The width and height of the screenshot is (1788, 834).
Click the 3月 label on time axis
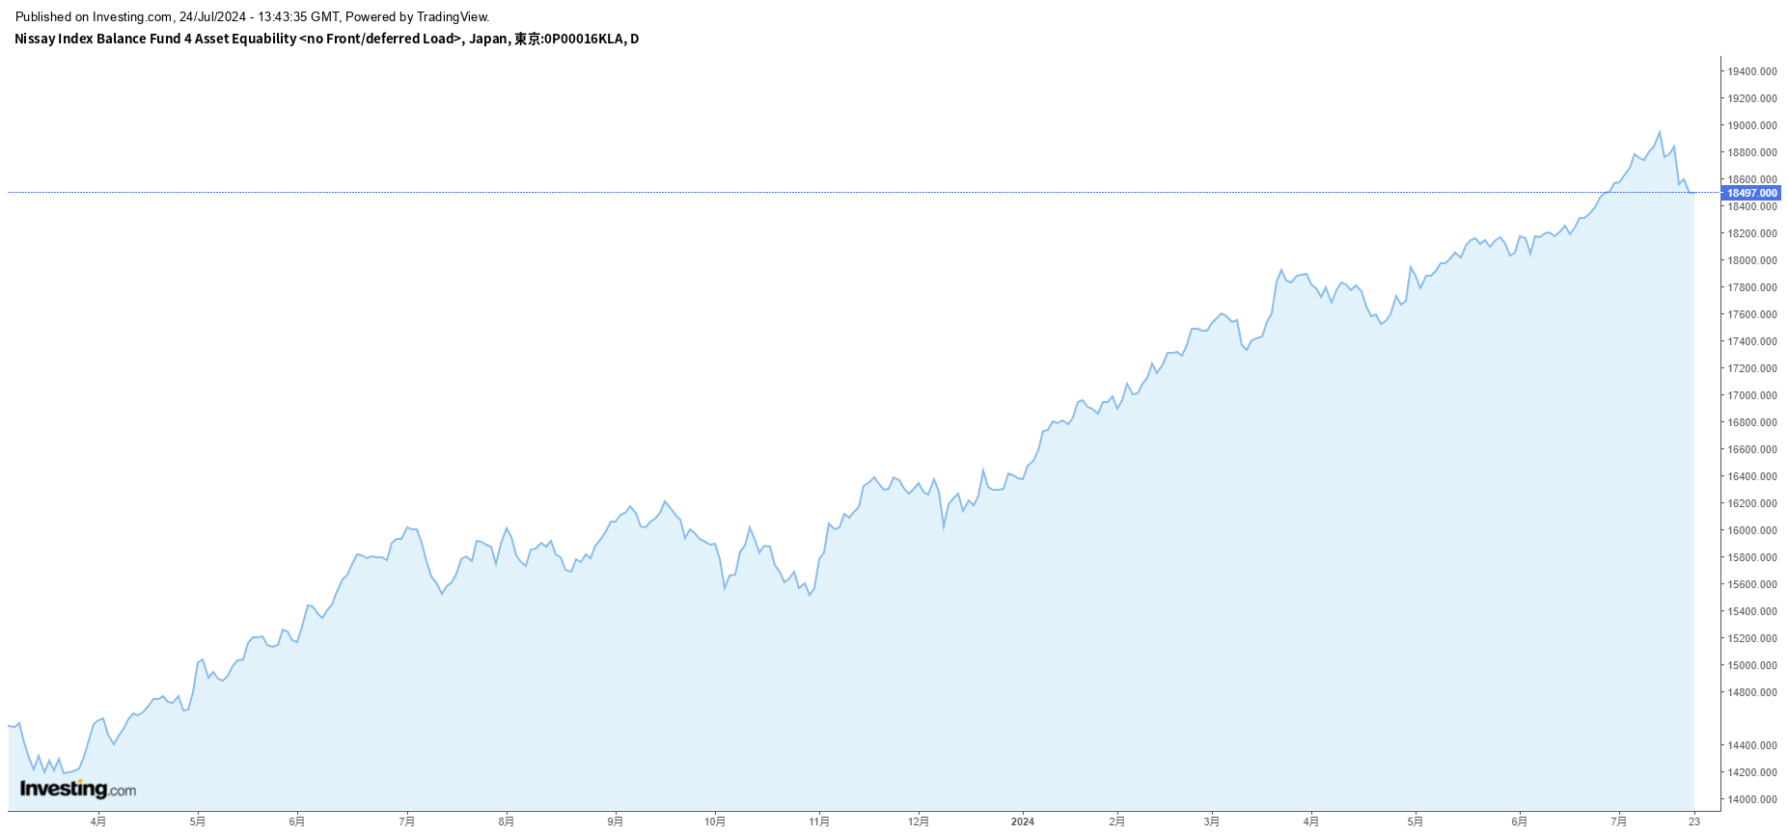pyautogui.click(x=1211, y=821)
